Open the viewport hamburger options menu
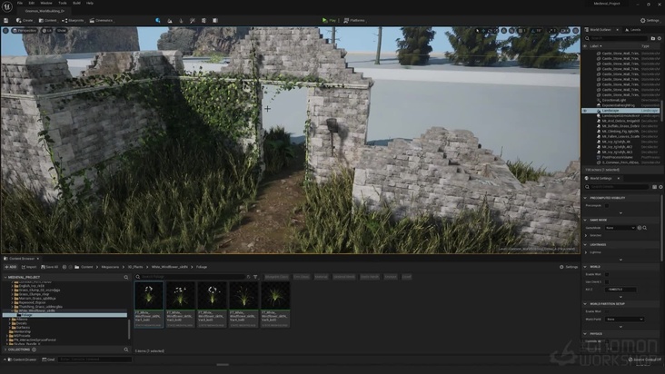 (x=5, y=30)
